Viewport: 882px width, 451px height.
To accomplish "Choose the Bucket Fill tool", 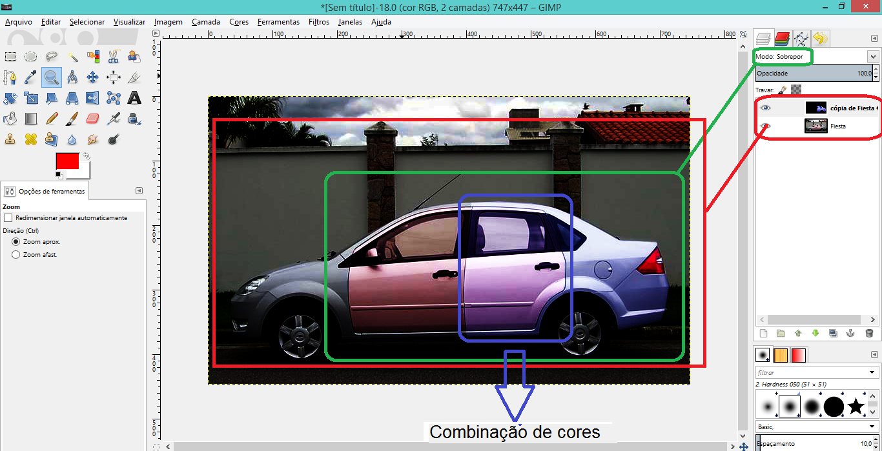I will click(x=10, y=119).
